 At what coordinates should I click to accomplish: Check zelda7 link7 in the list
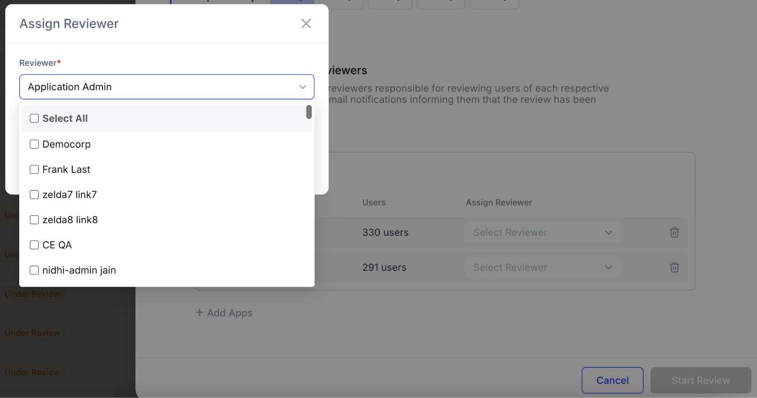tap(34, 195)
